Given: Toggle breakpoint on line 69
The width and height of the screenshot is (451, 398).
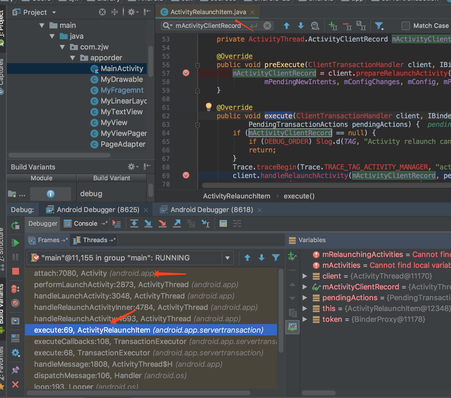Looking at the screenshot, I should pos(186,175).
